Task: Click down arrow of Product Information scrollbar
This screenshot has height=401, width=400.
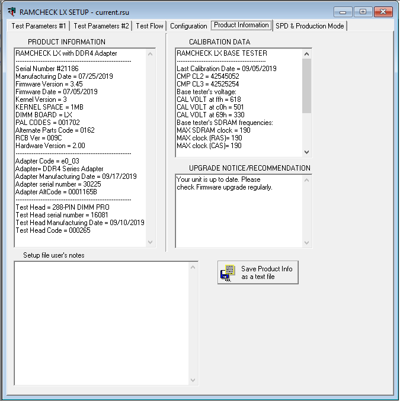Action: [x=151, y=242]
